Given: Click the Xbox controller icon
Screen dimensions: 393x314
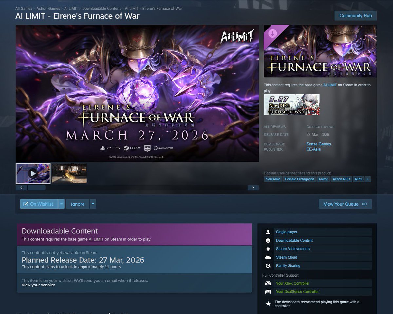Looking at the screenshot, I should (x=268, y=283).
